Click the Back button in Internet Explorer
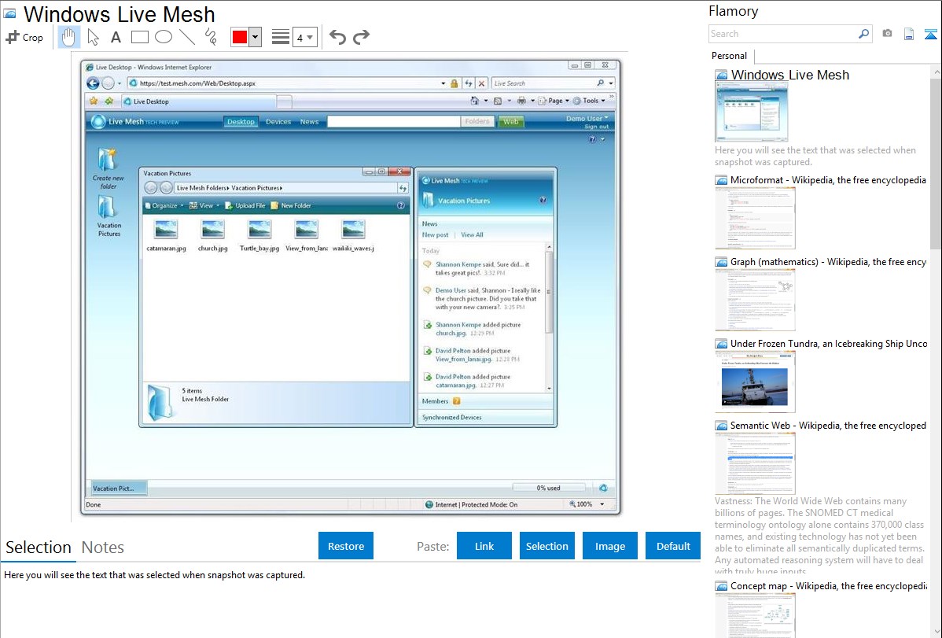Screen dimensions: 942x638 (93, 83)
